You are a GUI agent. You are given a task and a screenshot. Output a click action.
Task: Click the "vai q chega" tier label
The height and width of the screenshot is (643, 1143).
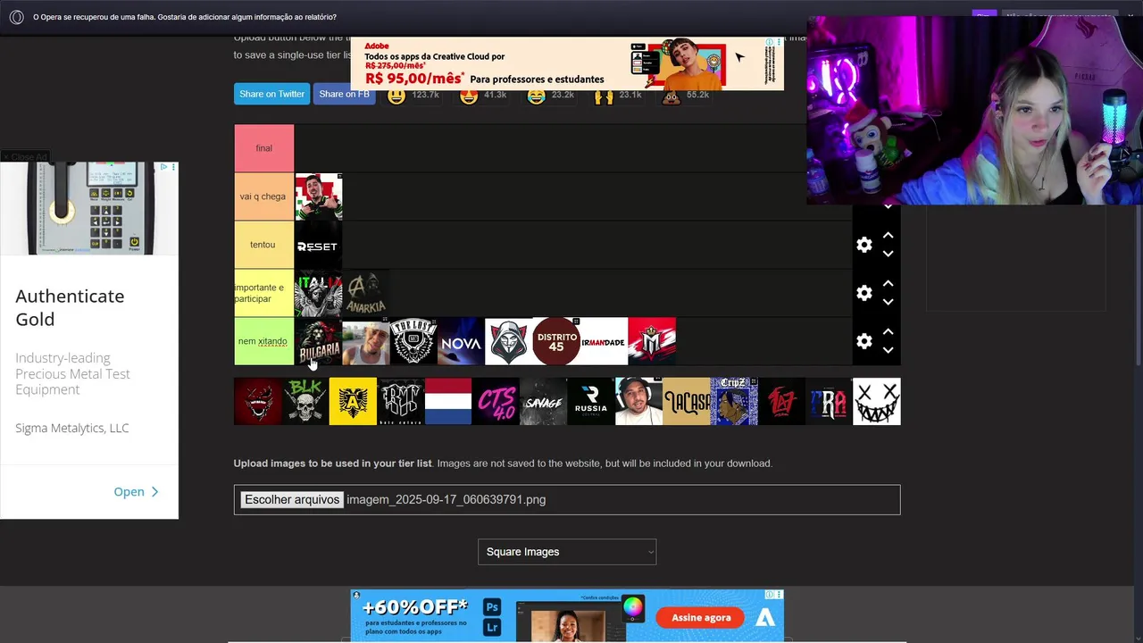263,196
